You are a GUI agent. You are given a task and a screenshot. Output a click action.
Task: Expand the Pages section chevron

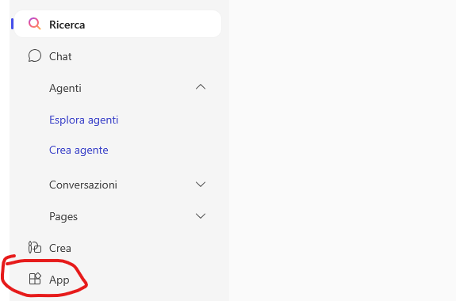(201, 216)
